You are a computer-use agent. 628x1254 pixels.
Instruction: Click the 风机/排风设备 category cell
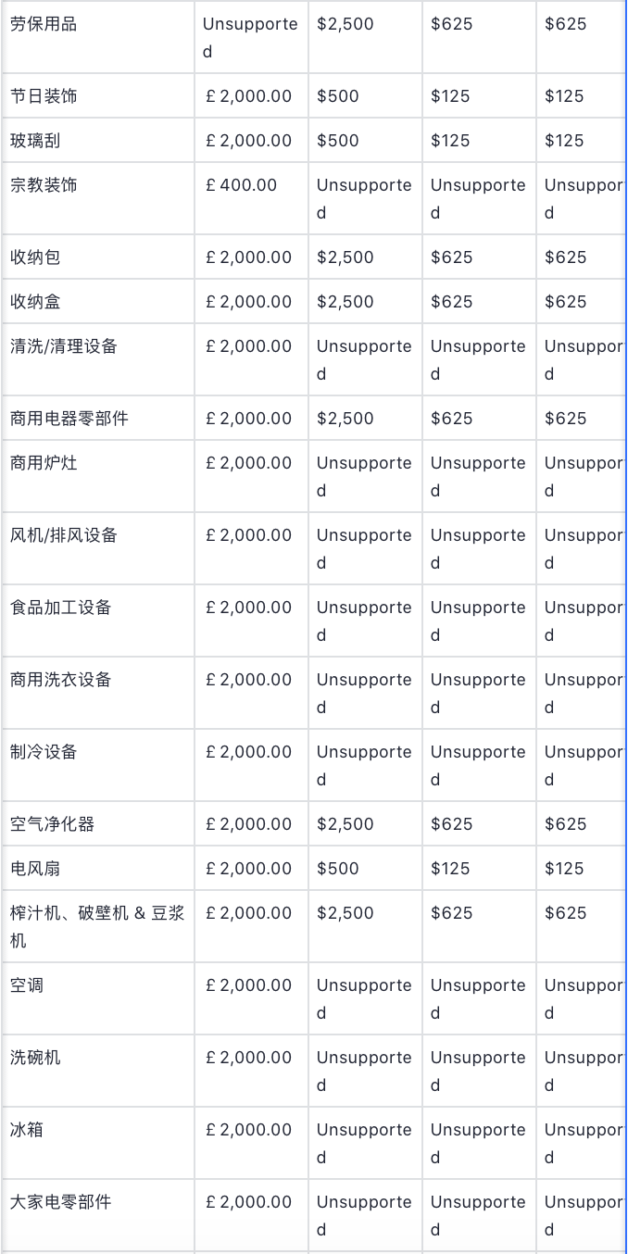coord(64,535)
